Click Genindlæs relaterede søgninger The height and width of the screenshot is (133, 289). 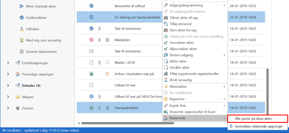pyautogui.click(x=259, y=126)
